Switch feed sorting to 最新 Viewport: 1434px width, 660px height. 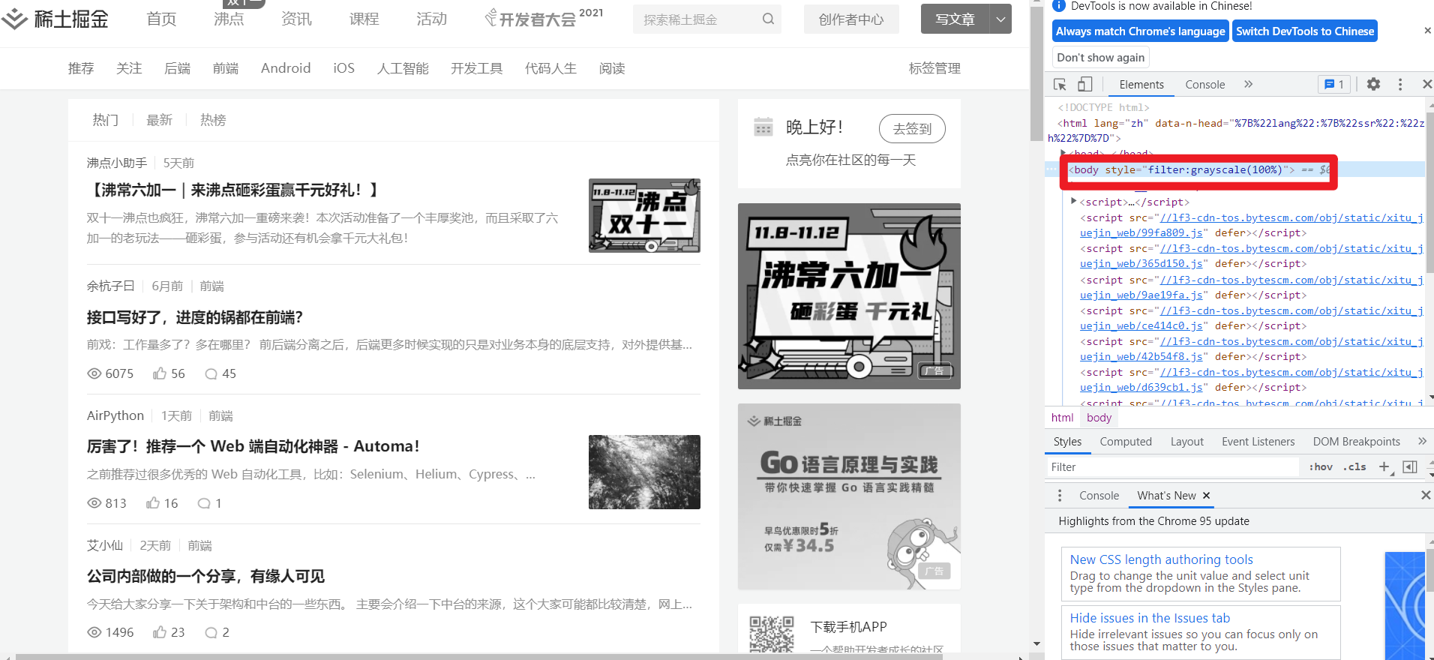pos(159,120)
